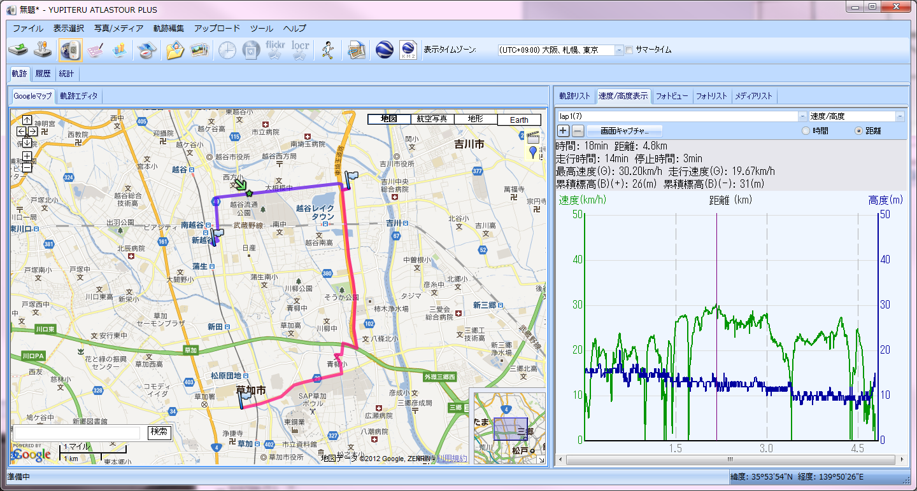Open the 利用規約 link on the map
Screen dimensions: 917x491
(452, 459)
